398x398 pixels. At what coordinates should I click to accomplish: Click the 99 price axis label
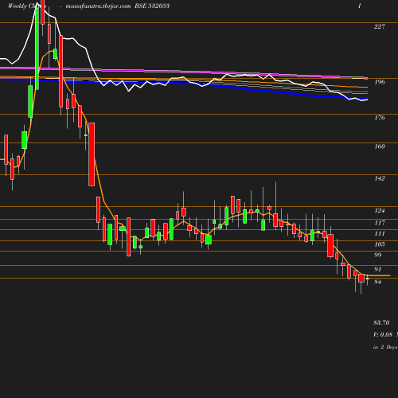(x=378, y=255)
